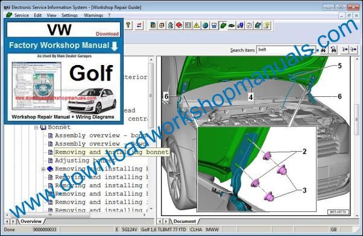
Task: Open the ? help menu
Action: tap(109, 15)
